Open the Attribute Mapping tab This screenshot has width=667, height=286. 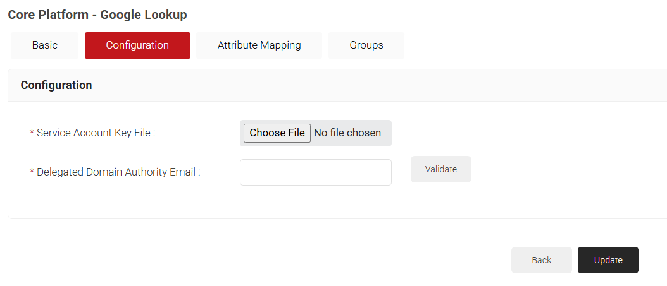point(259,45)
